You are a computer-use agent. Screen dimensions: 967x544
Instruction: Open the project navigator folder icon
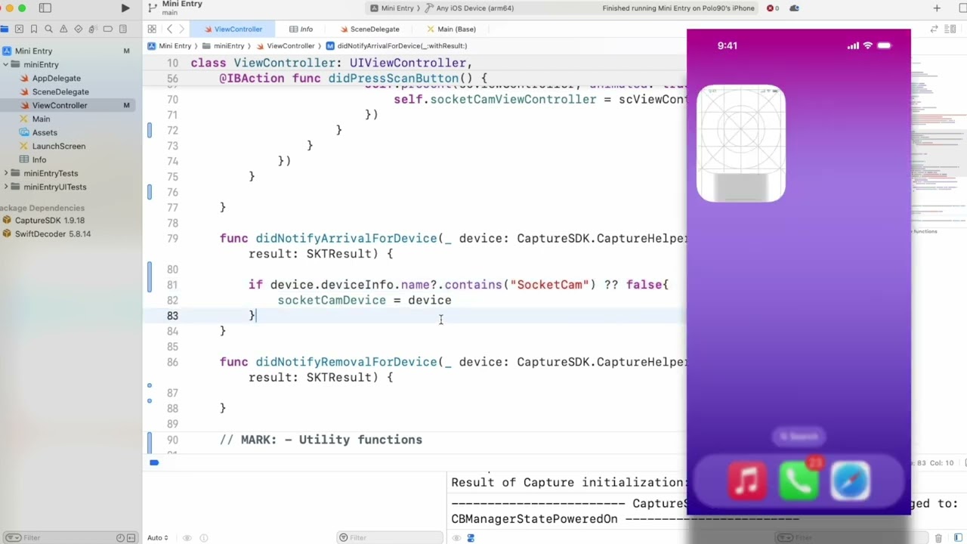point(5,29)
